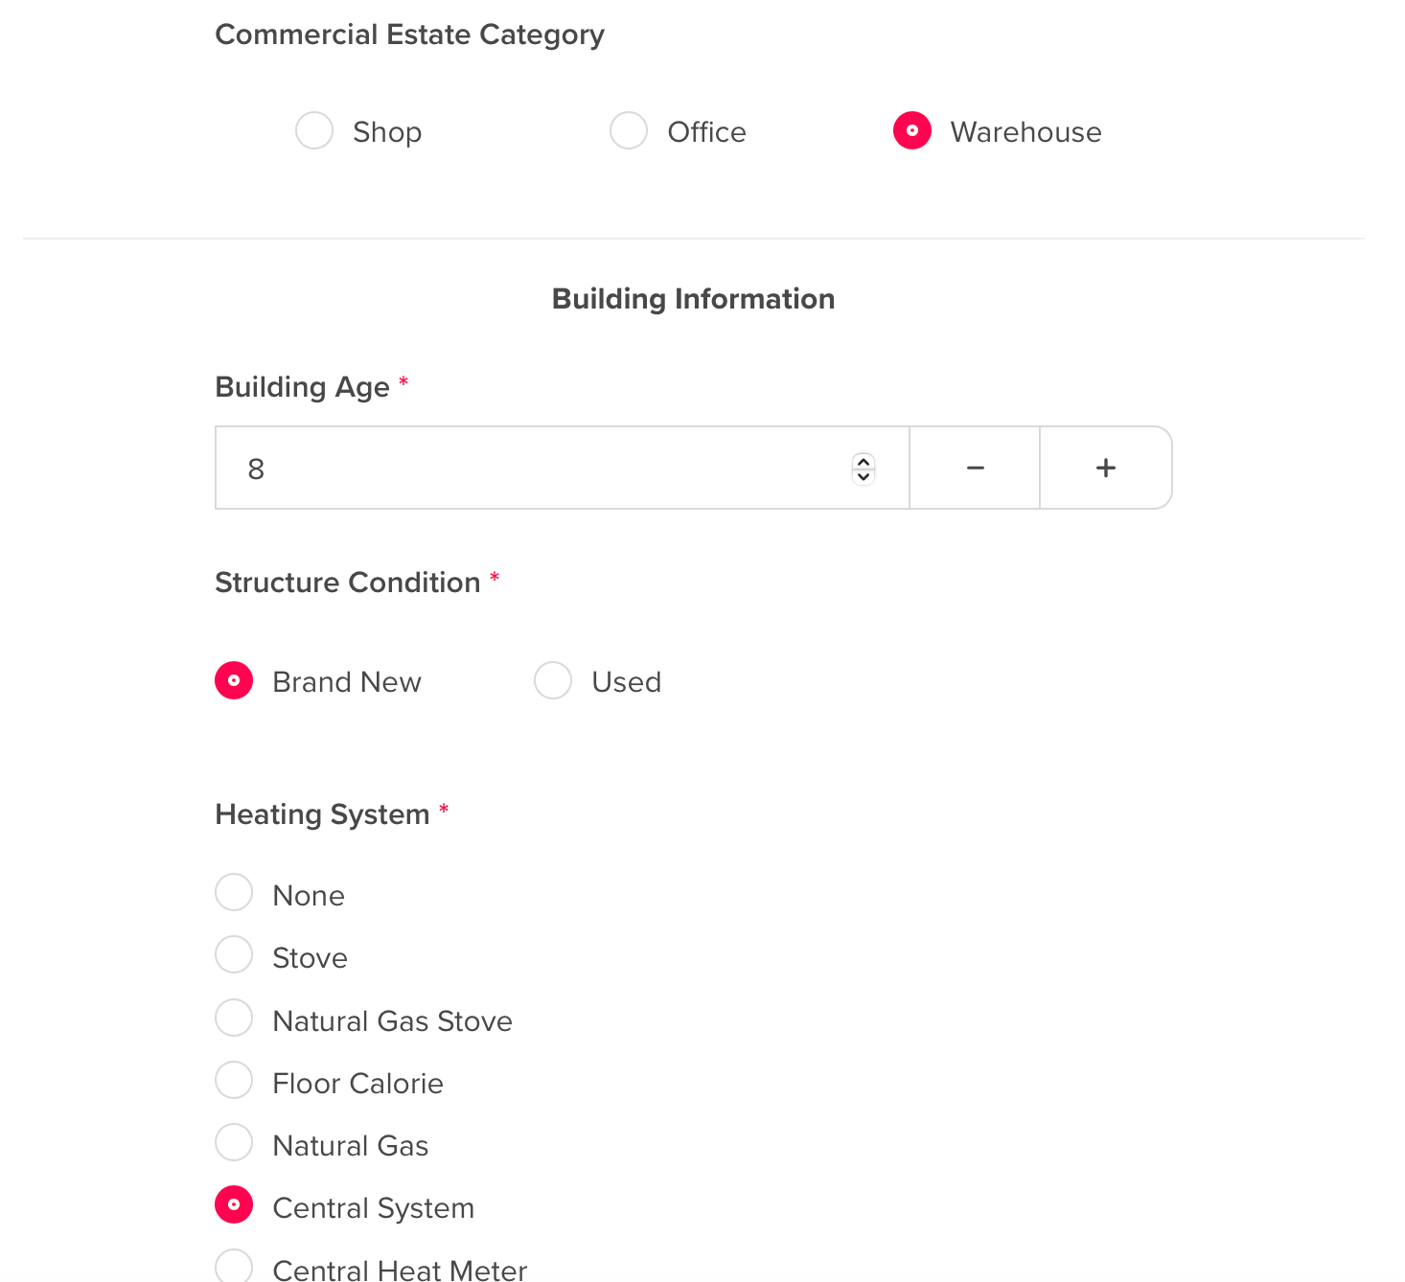Select the Warehouse category option

(x=912, y=131)
